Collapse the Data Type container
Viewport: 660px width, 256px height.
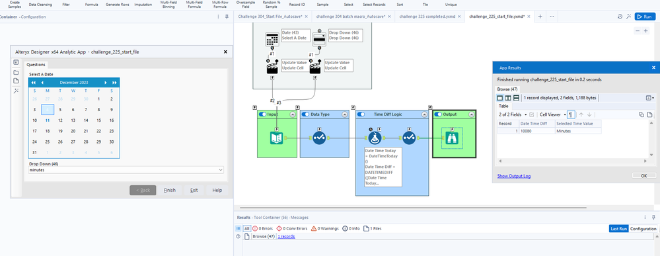[x=345, y=114]
